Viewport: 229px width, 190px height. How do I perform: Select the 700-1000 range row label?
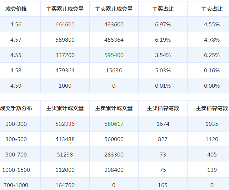pos(16,185)
